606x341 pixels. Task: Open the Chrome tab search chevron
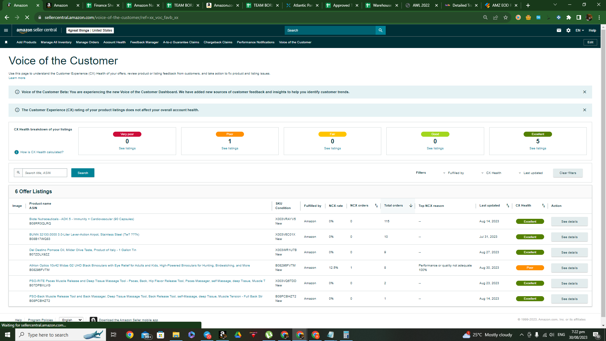555,5
